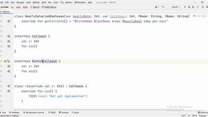
Task: Click gutter icon beside Callback's fun xyz line 25
Action: [9, 46]
